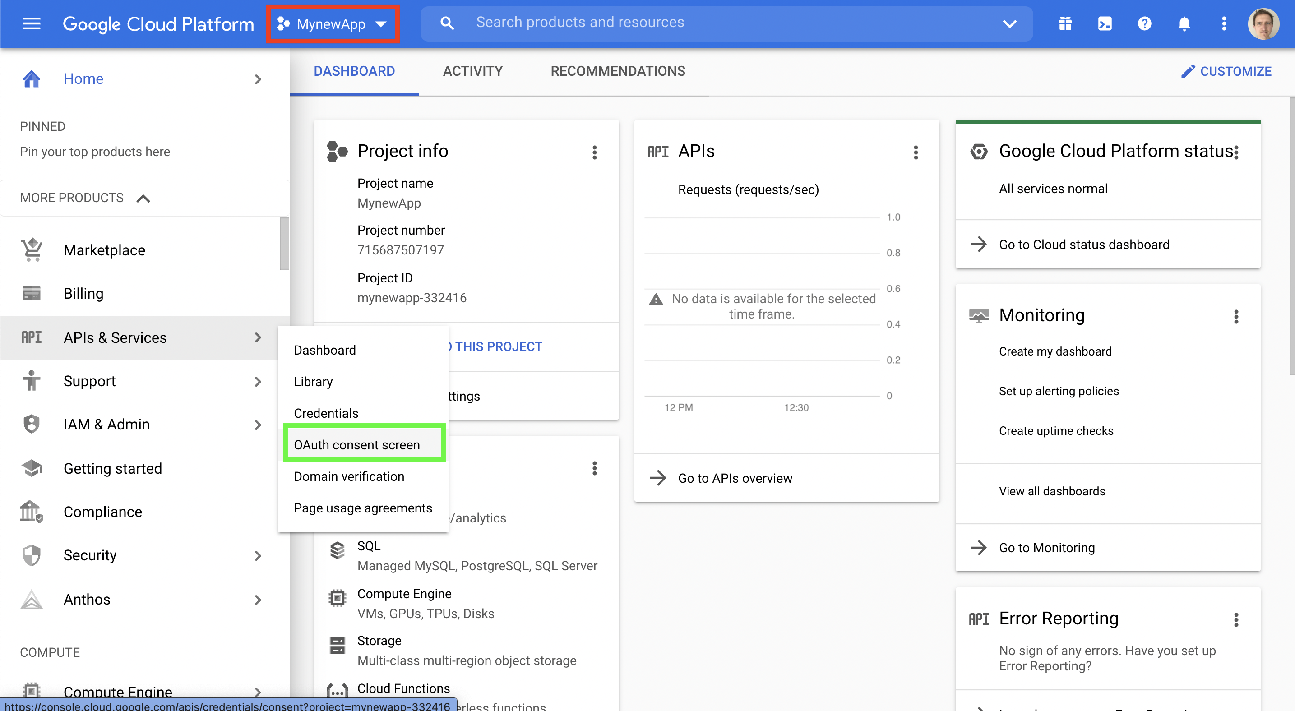Click the CUSTOMIZE button

(x=1226, y=71)
